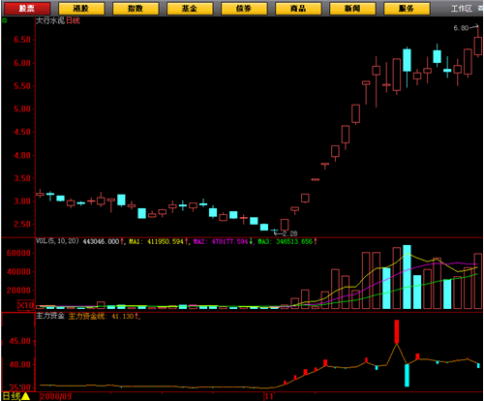Open the 日线 period selector at bottom left
Screen dimensions: 484x401
coord(12,396)
